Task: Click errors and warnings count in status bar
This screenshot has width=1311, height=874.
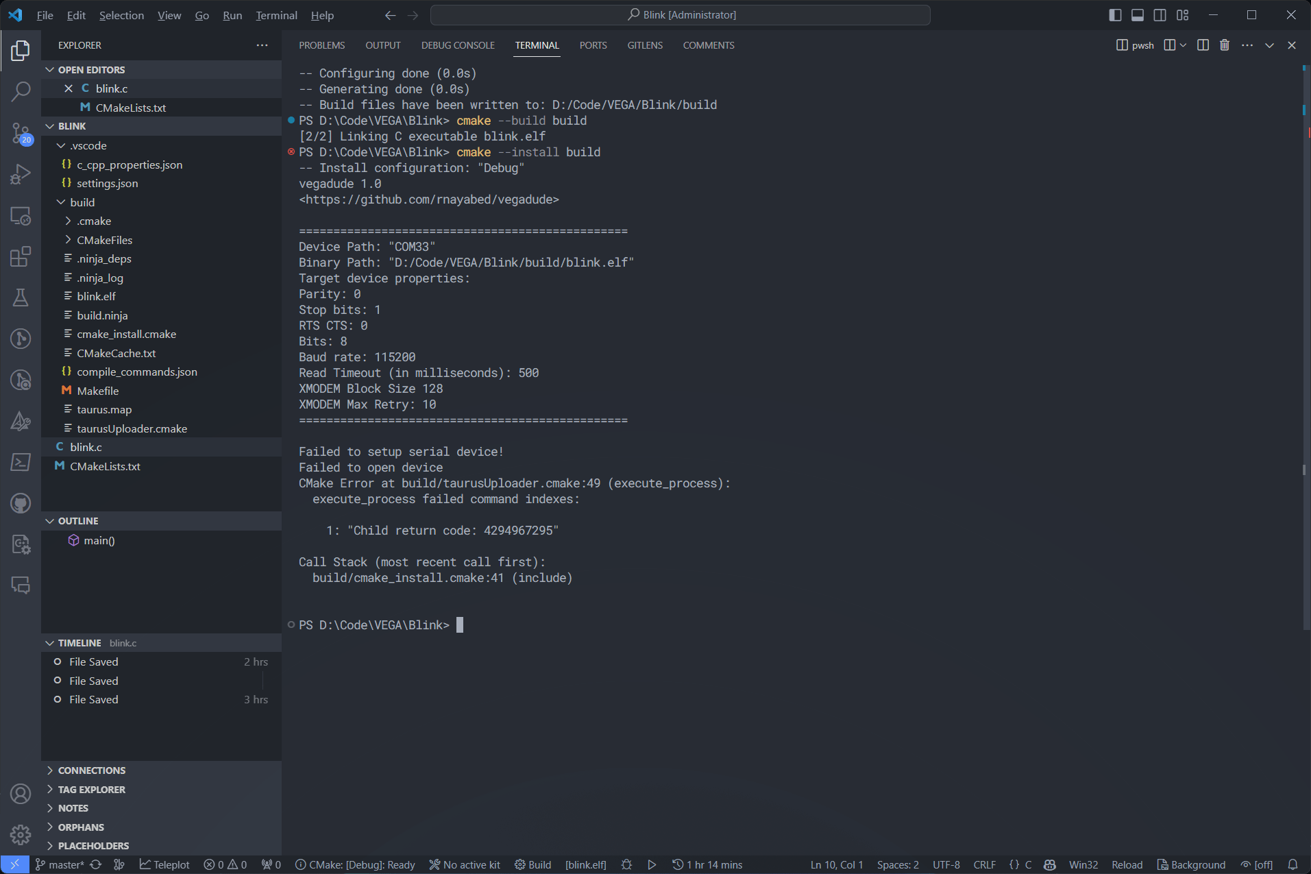Action: pyautogui.click(x=225, y=864)
